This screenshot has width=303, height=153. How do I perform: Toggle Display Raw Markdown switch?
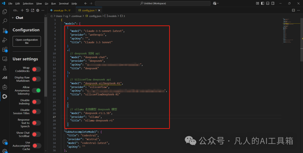[36, 79]
